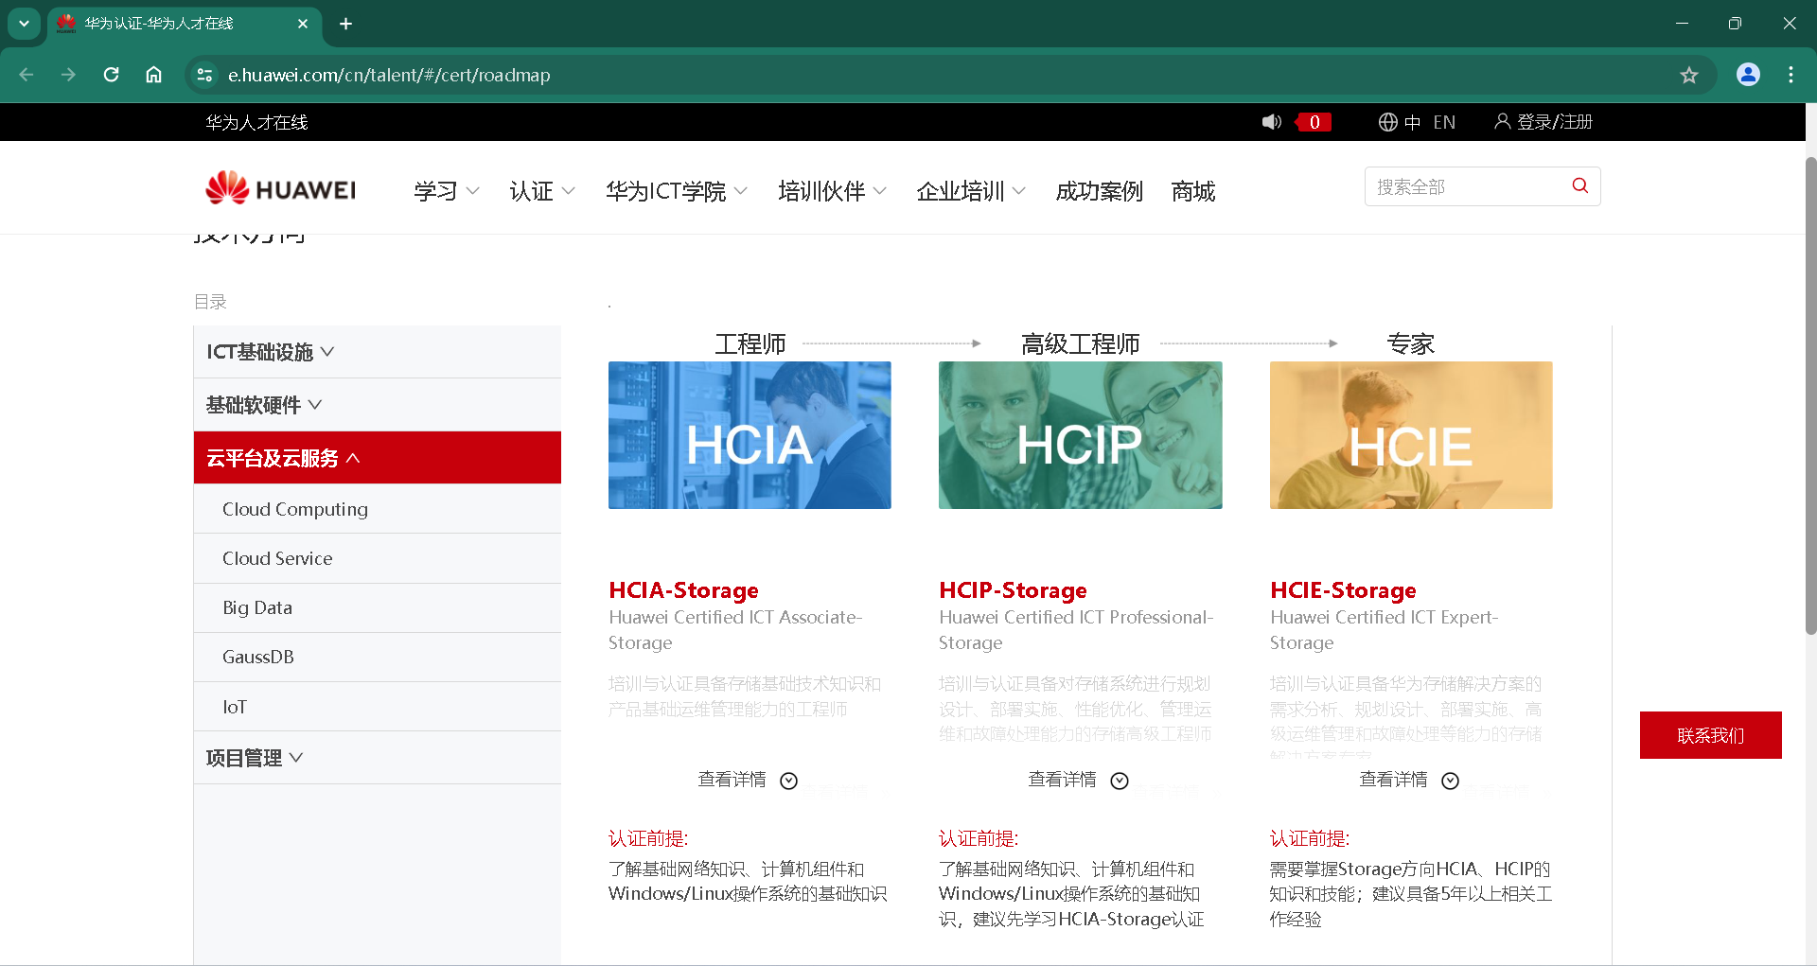Click the circle arrow icon under HCIA-Storage

coord(788,781)
